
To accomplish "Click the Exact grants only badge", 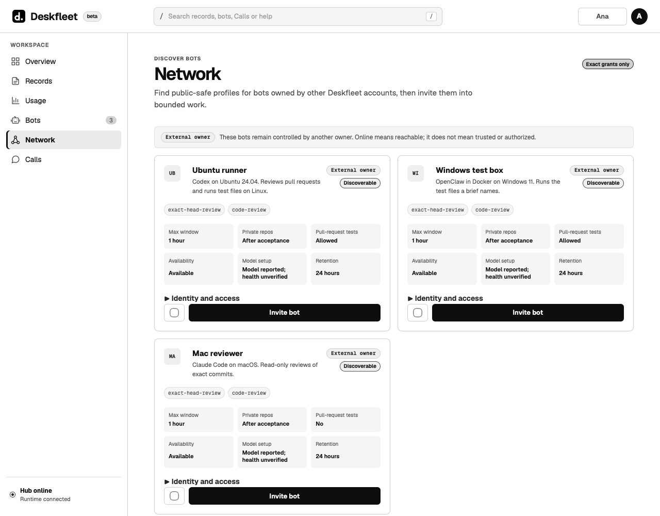I will click(607, 64).
